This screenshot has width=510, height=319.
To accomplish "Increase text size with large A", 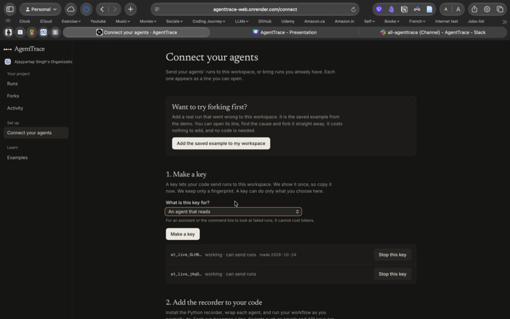I will (458, 9).
